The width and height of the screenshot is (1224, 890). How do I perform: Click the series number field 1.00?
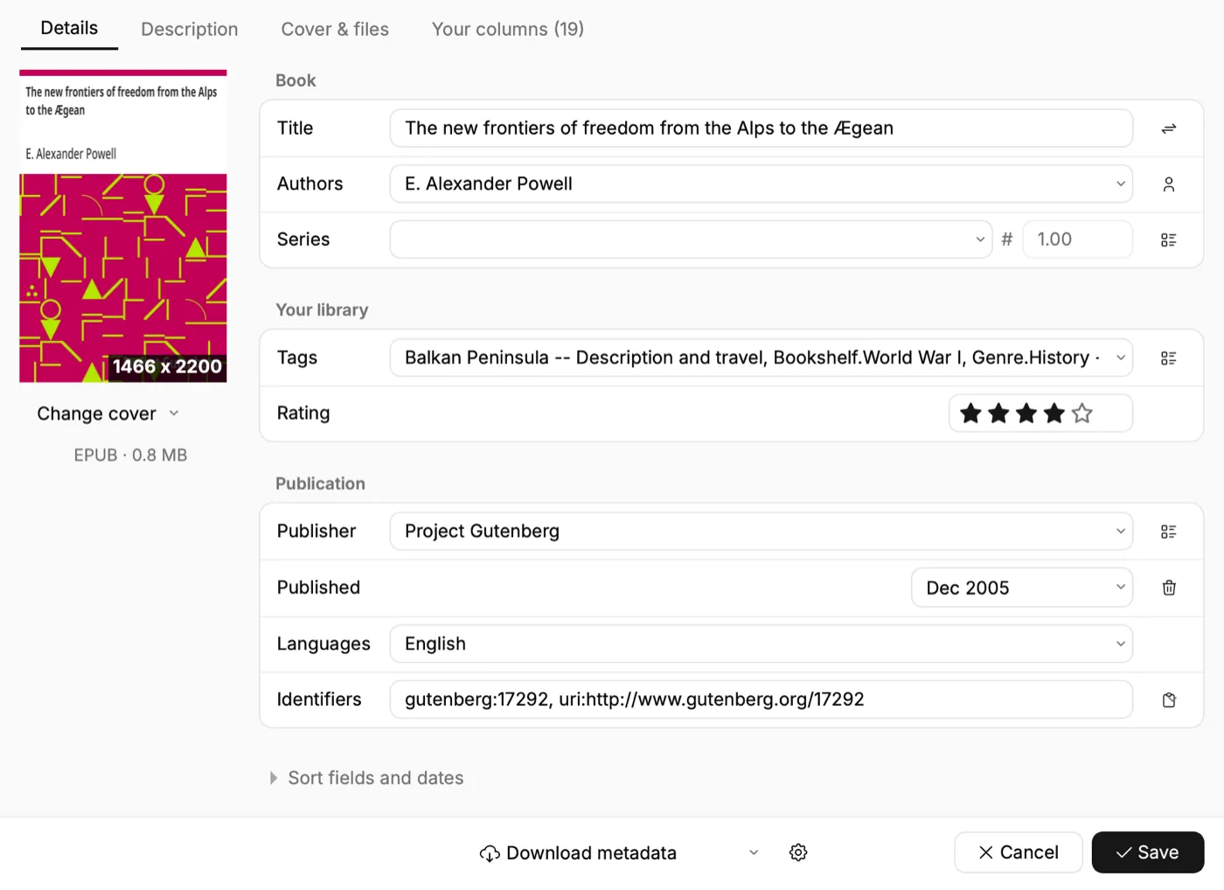(1078, 240)
